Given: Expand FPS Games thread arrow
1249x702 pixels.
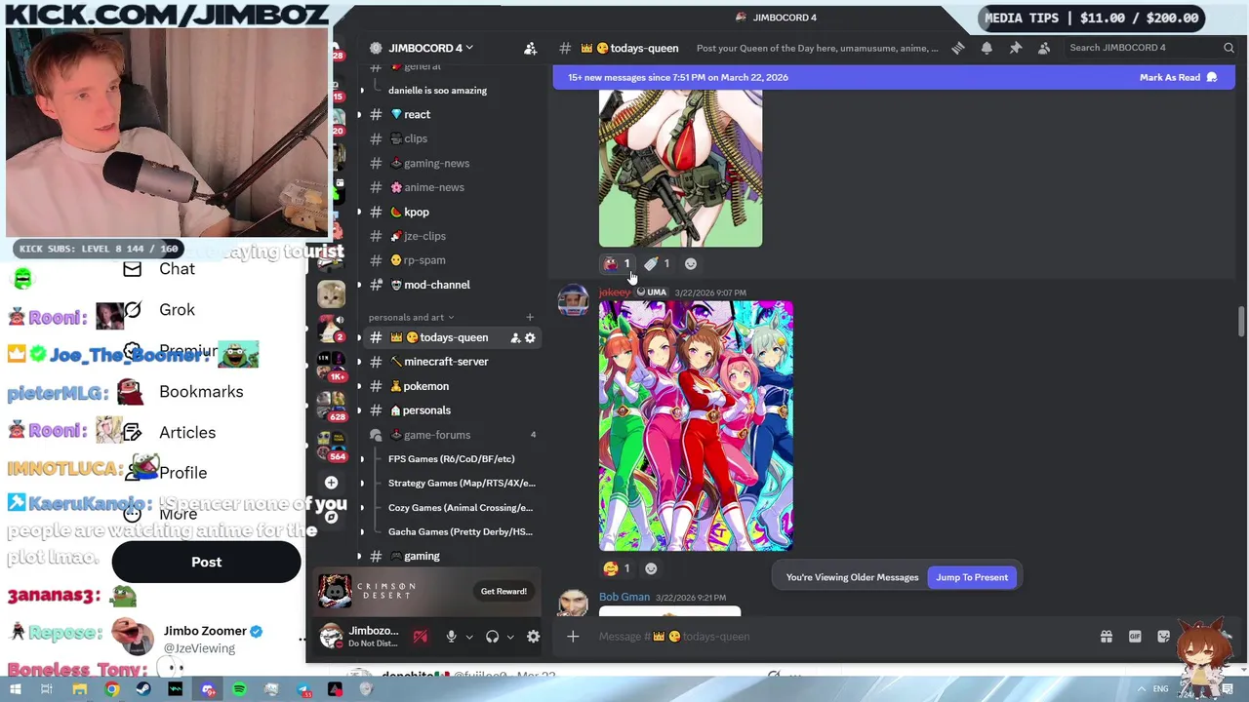Looking at the screenshot, I should (362, 459).
